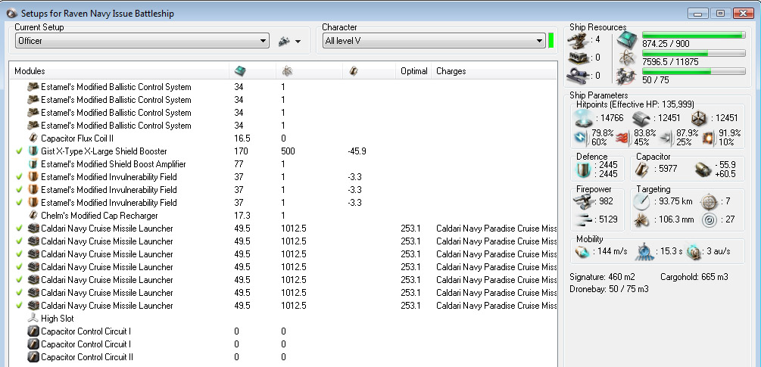Viewport: 761px width, 367px height.
Task: Select the empty High Slot row
Action: pos(283,319)
